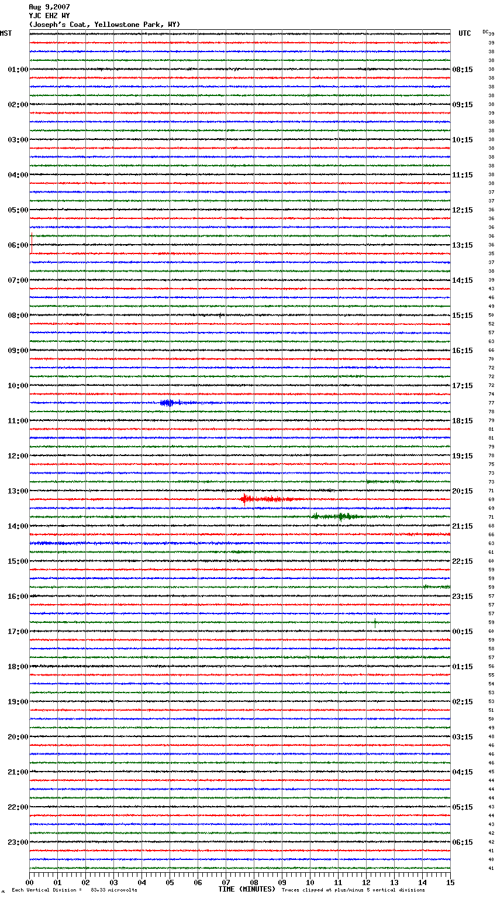
Task: Select the 19:00 MST row label
Action: pyautogui.click(x=18, y=702)
